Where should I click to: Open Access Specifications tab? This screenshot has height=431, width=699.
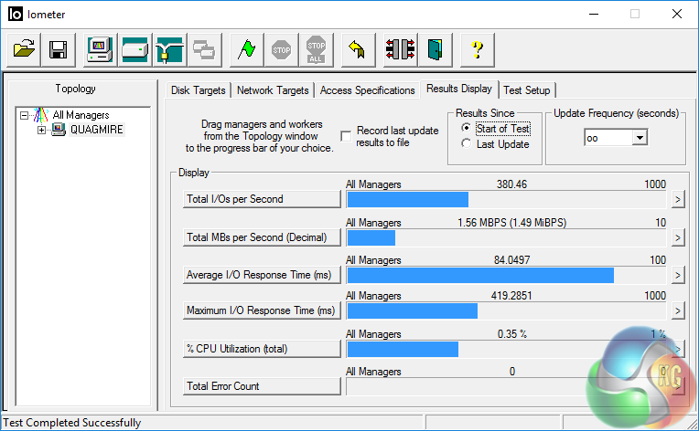click(367, 90)
